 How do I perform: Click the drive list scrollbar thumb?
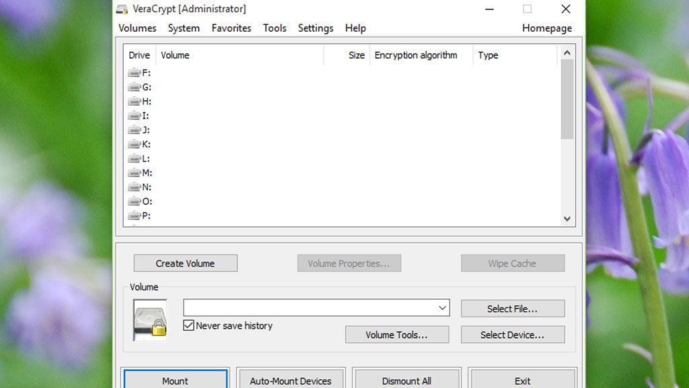coord(567,100)
